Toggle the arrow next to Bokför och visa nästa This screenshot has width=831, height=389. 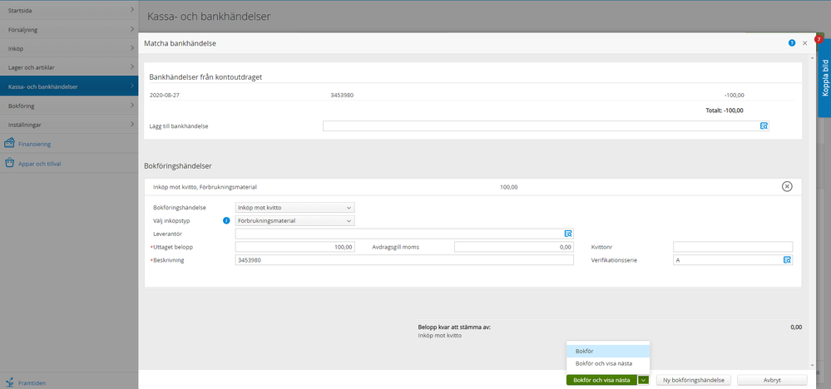[643, 380]
